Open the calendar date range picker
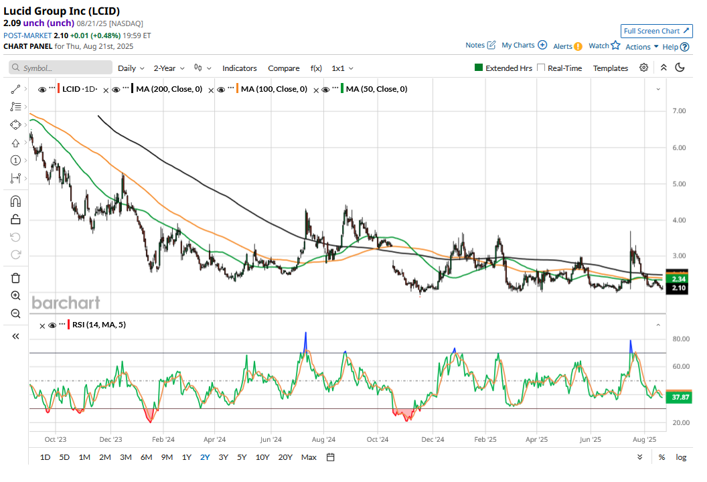Viewport: 707px width, 482px height. point(331,457)
